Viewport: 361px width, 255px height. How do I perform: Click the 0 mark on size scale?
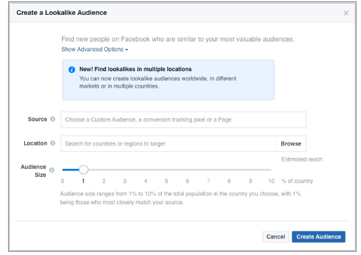coord(63,181)
